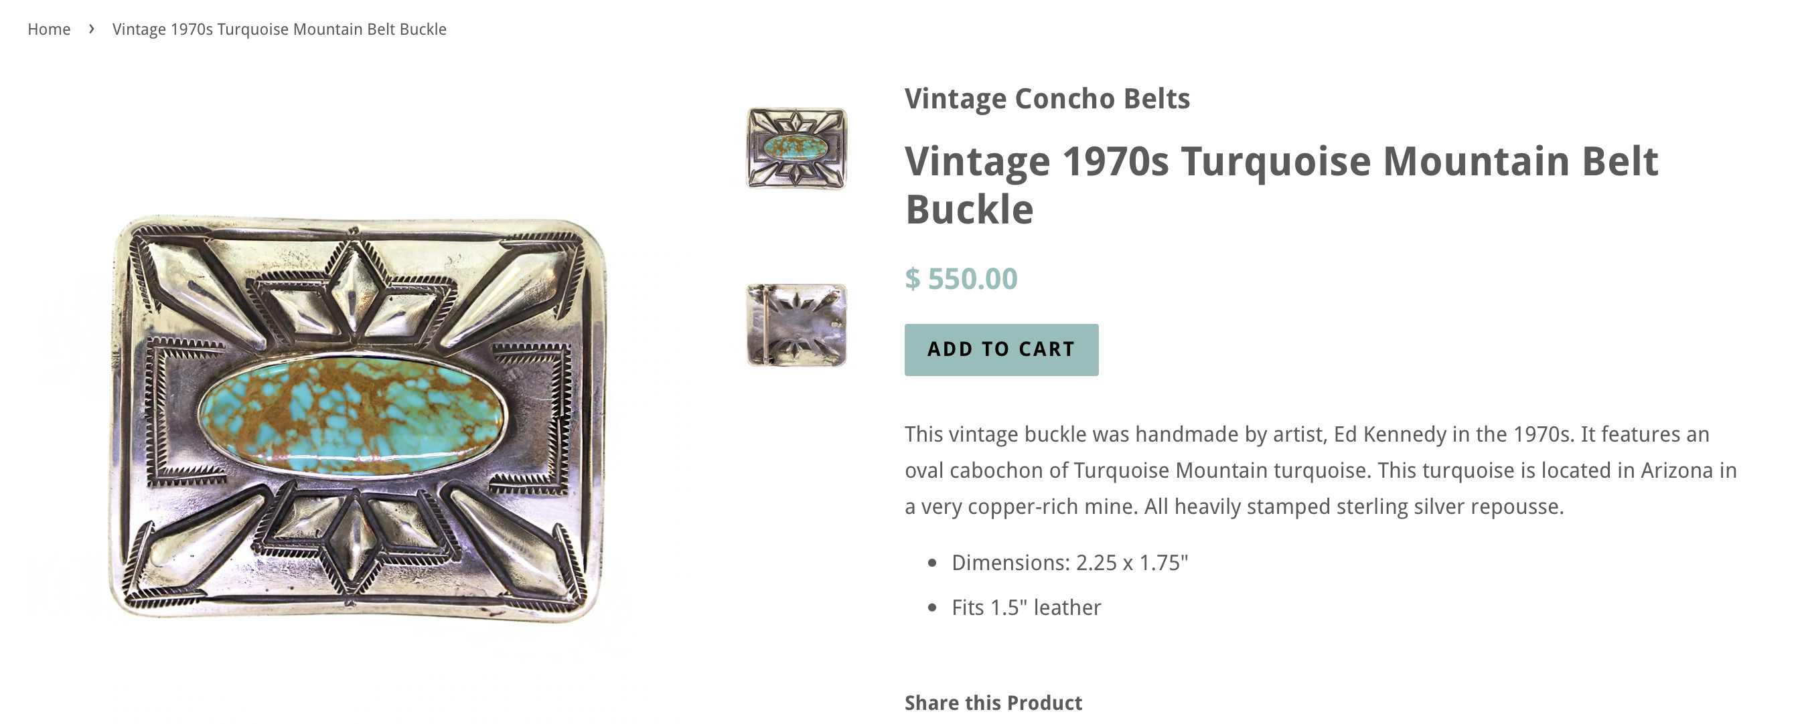Select the front-view buckle thumbnail
1800x724 pixels.
[796, 148]
